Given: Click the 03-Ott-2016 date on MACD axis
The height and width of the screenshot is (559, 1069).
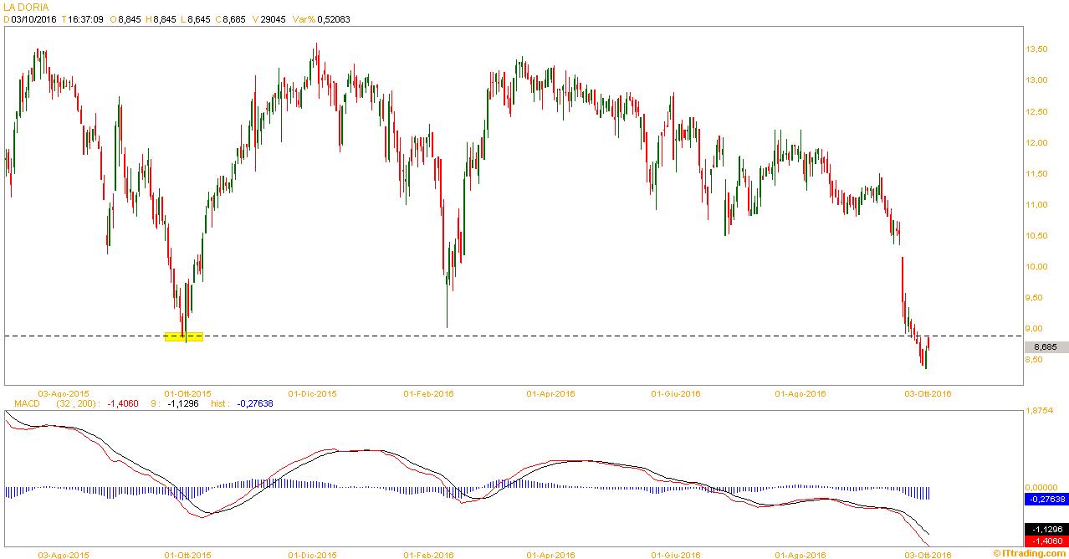Looking at the screenshot, I should click(x=927, y=554).
